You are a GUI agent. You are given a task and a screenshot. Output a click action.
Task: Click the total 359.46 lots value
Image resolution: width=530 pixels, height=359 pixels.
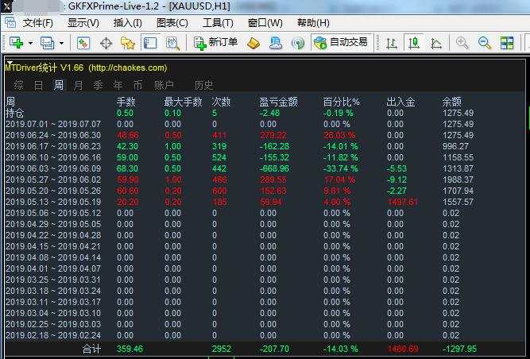click(x=130, y=349)
